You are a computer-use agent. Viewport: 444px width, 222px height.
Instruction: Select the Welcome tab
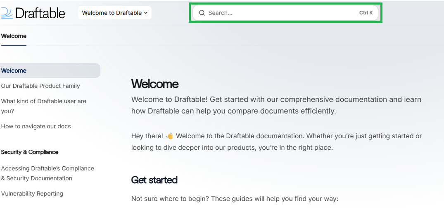pyautogui.click(x=14, y=36)
